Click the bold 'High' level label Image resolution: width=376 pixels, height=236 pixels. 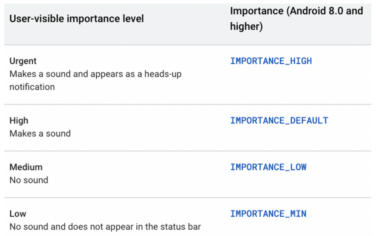click(x=19, y=120)
